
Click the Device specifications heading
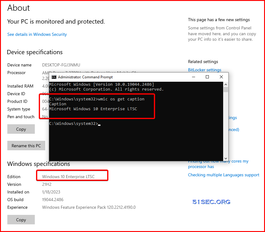34,52
